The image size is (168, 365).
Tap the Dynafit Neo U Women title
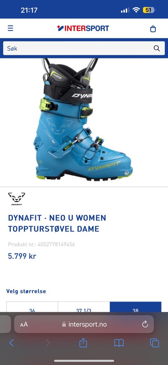point(57,223)
